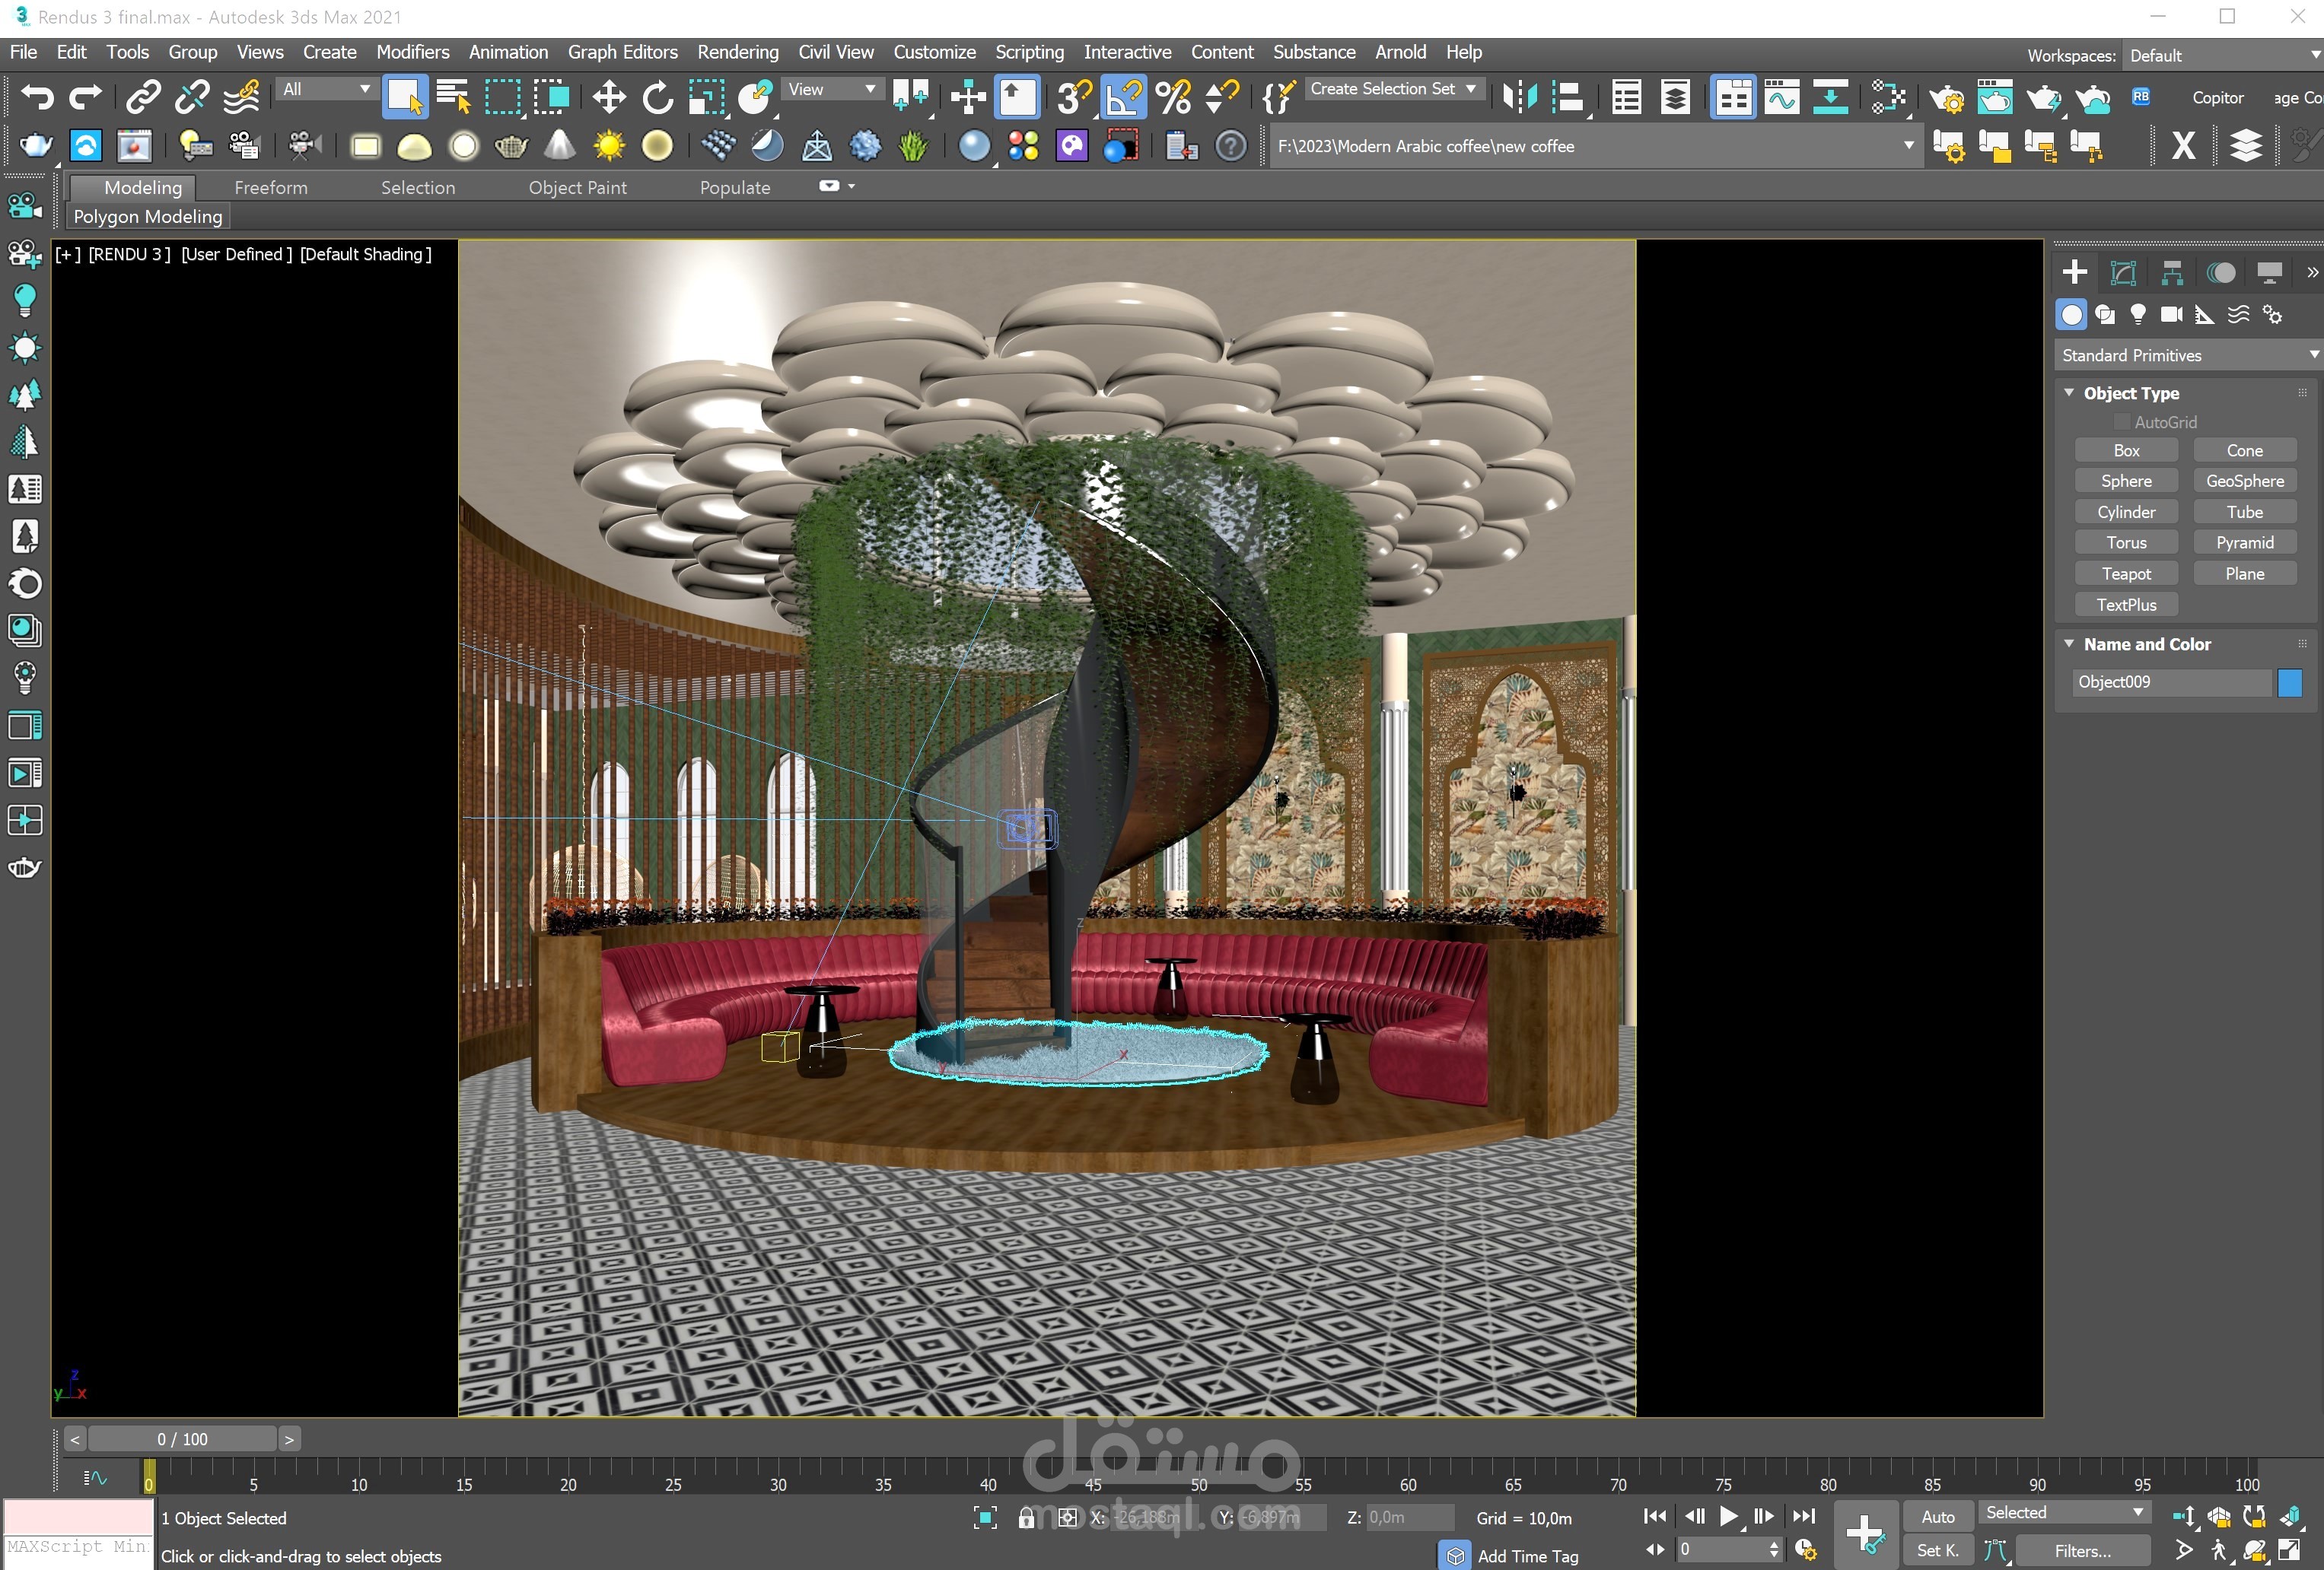Click the Play Animation button
Screen dimensions: 2324x1570
1728,1516
